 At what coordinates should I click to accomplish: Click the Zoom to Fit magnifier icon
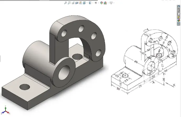point(66,3)
